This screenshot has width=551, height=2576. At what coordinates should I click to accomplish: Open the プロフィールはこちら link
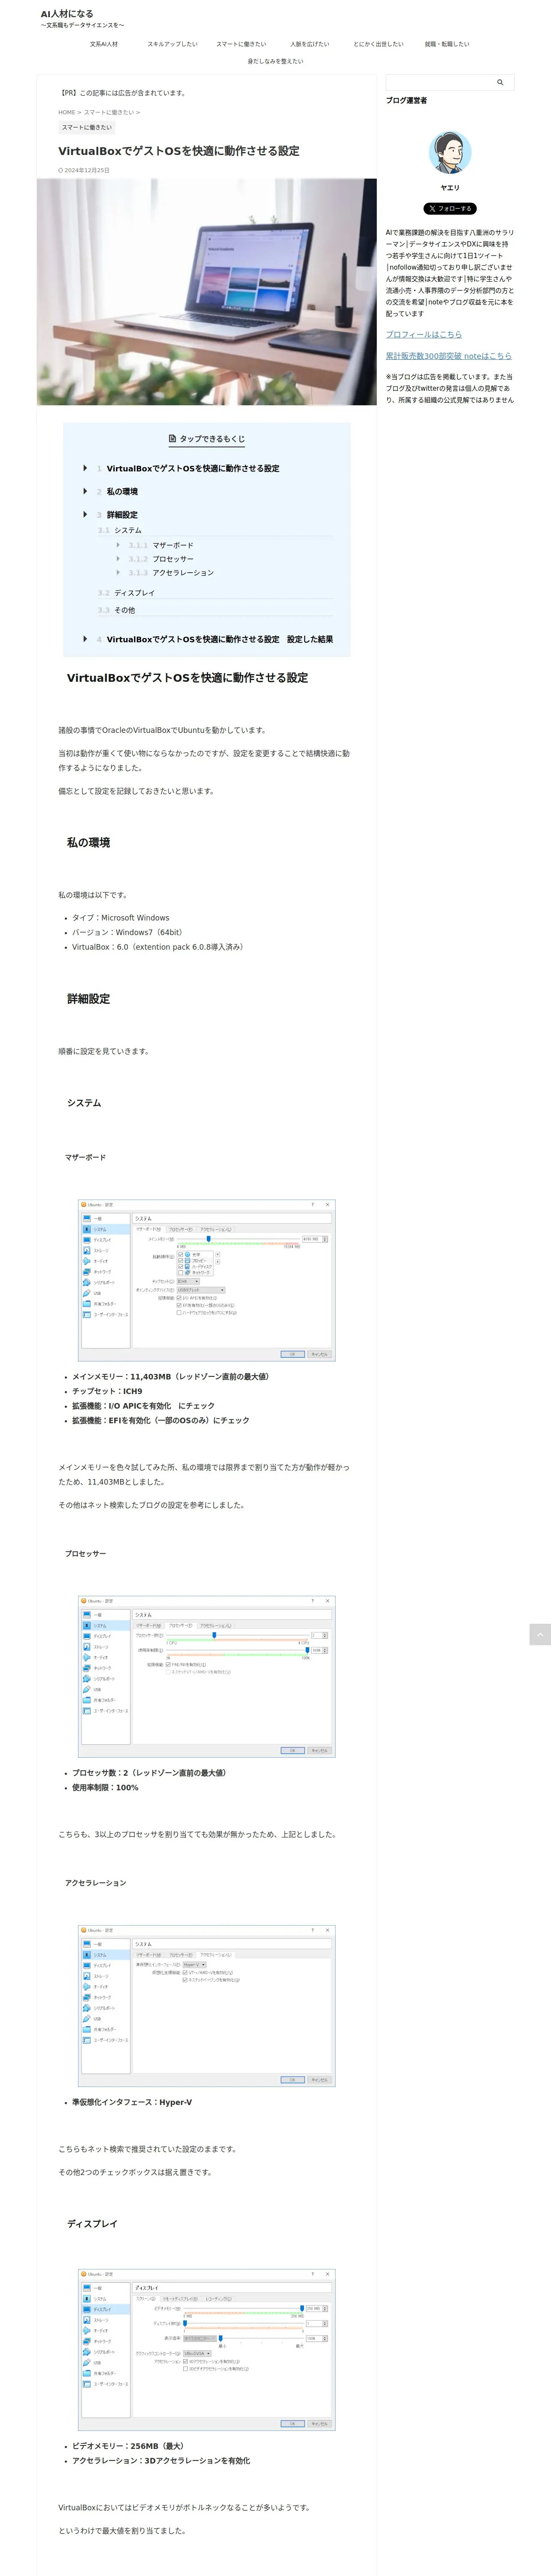[424, 334]
